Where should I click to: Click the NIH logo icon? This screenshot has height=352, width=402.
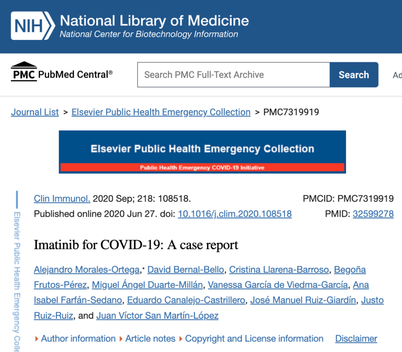point(33,26)
